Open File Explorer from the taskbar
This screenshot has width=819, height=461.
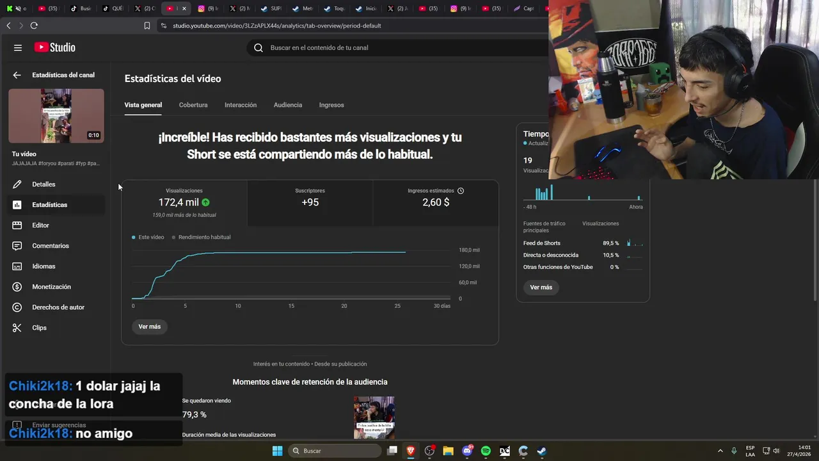click(448, 451)
